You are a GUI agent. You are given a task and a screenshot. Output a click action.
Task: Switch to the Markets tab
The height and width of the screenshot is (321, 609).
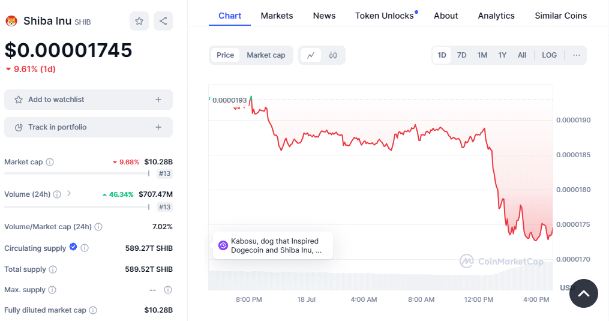pos(277,16)
